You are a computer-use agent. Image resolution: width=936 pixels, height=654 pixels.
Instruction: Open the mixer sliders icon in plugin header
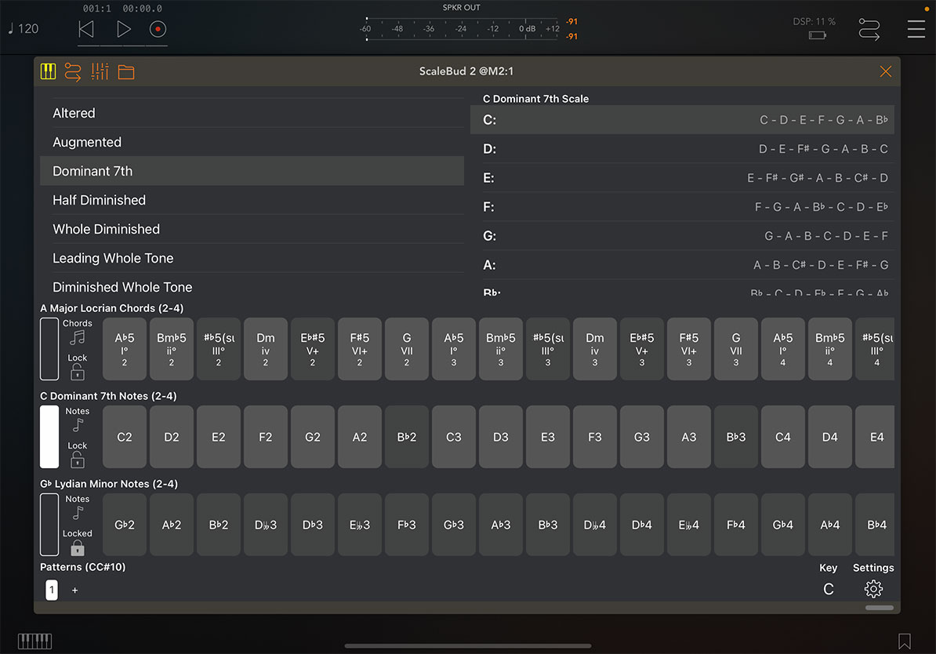tap(100, 72)
